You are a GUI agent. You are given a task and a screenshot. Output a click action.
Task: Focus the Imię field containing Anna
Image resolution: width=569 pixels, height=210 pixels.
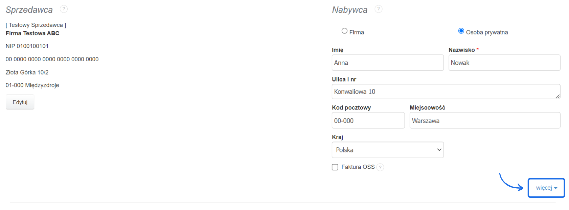[387, 63]
